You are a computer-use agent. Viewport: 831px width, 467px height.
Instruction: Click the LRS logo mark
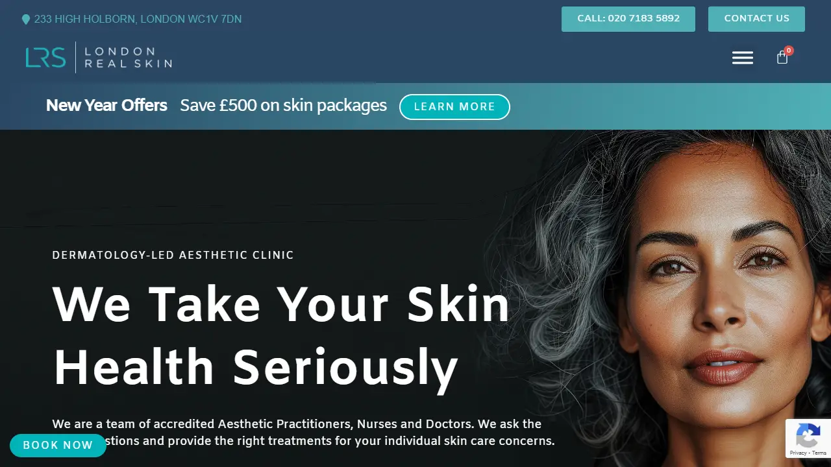45,58
